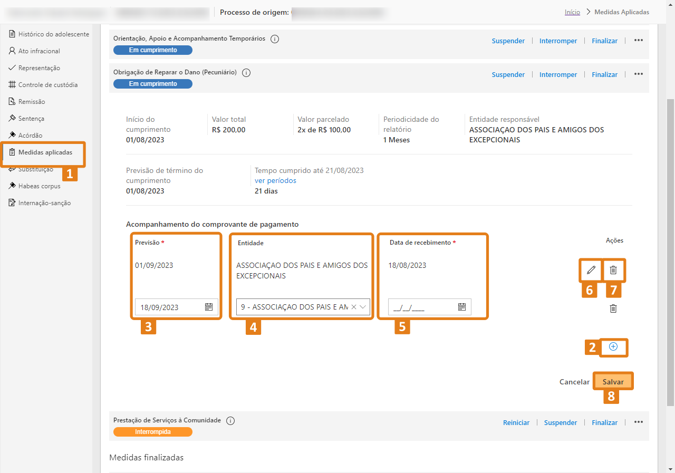Click the info icon beside Obrigação de Reparar o Dano
This screenshot has width=675, height=473.
[246, 73]
